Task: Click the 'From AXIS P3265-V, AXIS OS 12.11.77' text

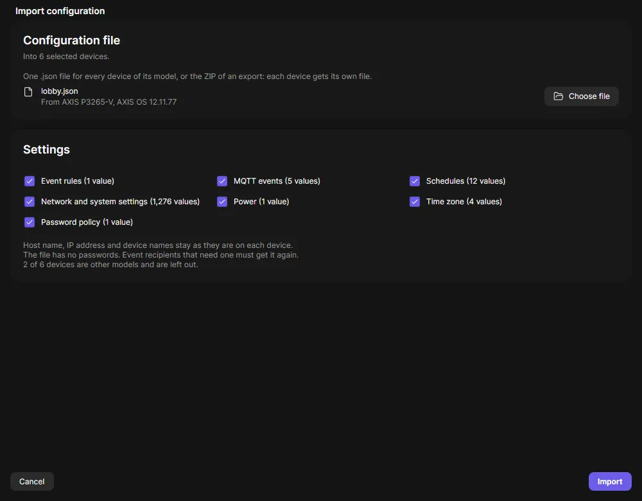Action: tap(109, 102)
